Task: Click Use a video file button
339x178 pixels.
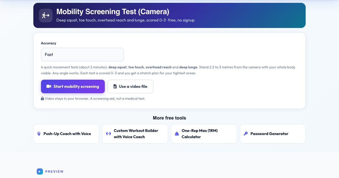Action: (131, 86)
